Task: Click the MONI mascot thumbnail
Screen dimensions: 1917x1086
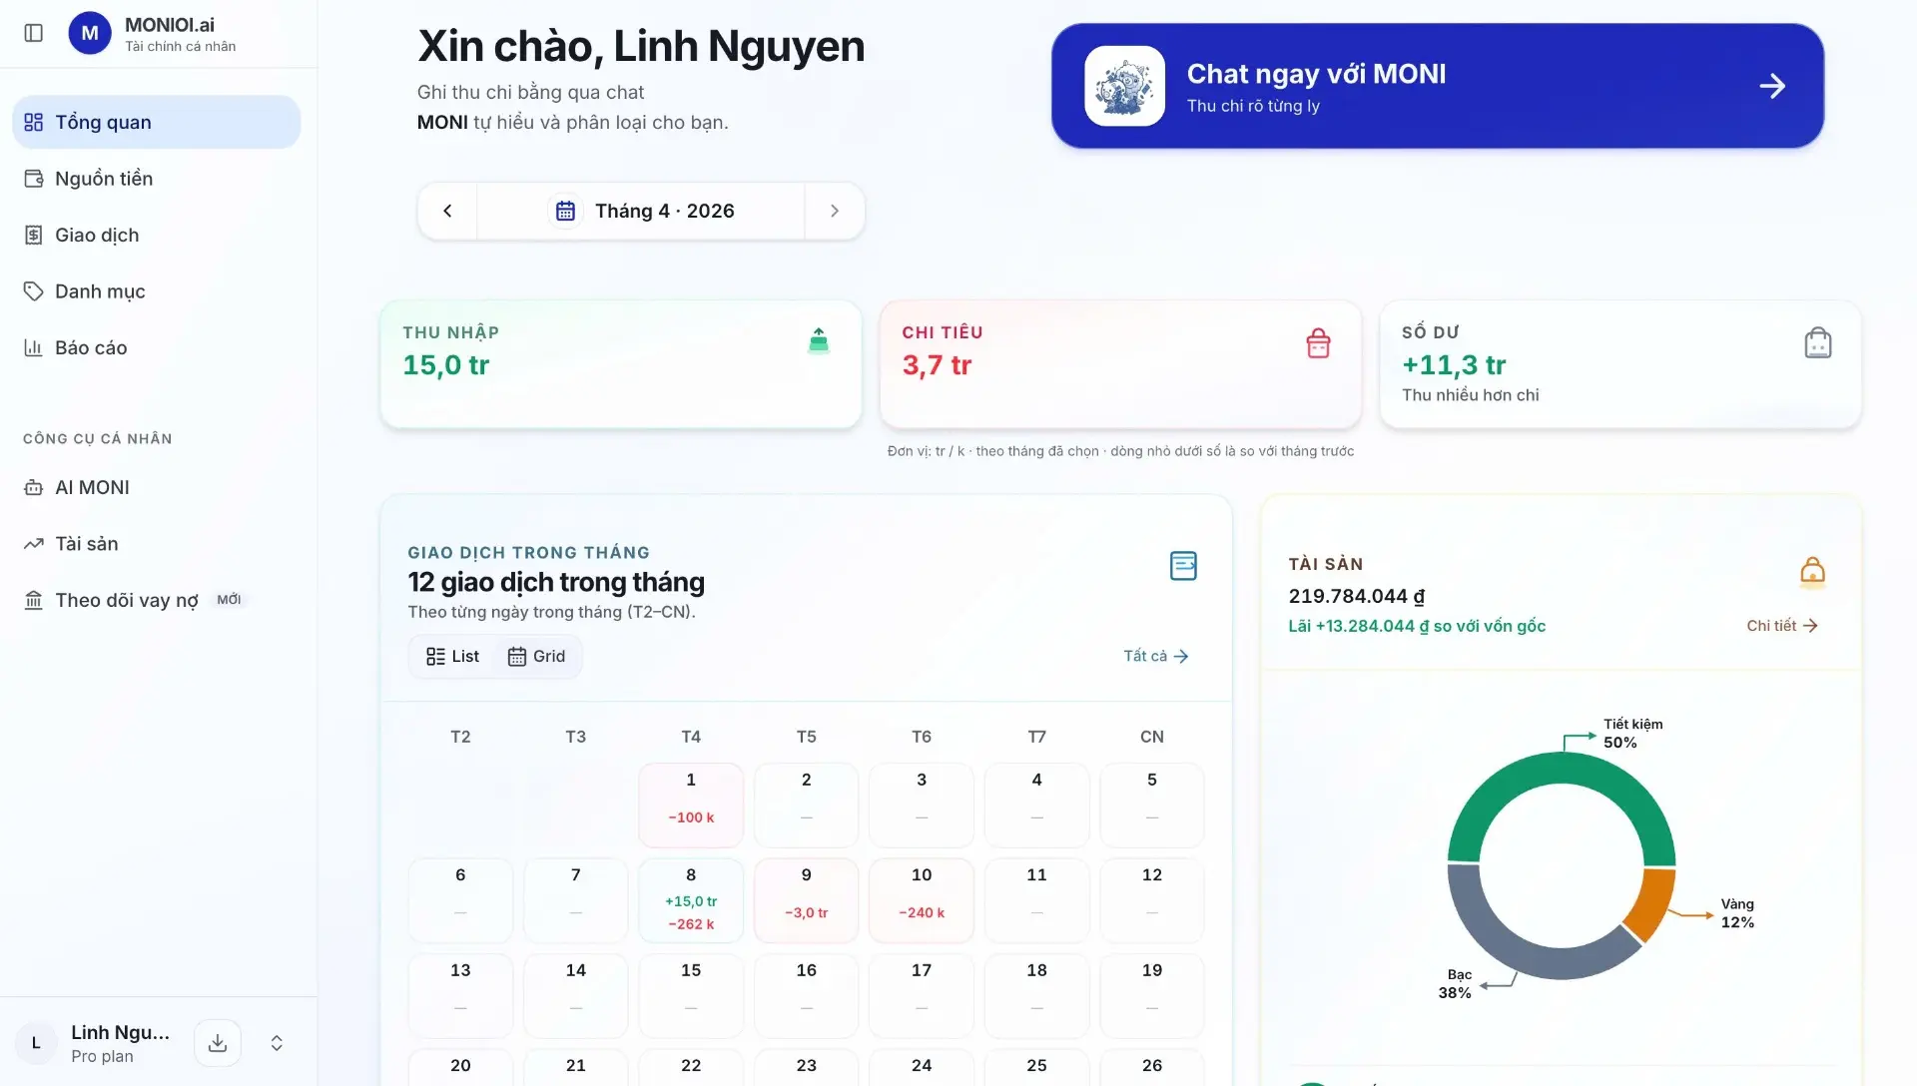Action: 1125,86
